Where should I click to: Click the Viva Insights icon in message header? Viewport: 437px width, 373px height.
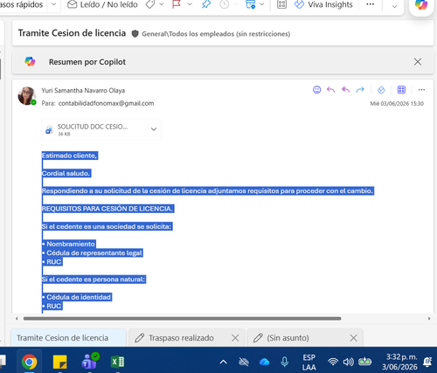(381, 90)
